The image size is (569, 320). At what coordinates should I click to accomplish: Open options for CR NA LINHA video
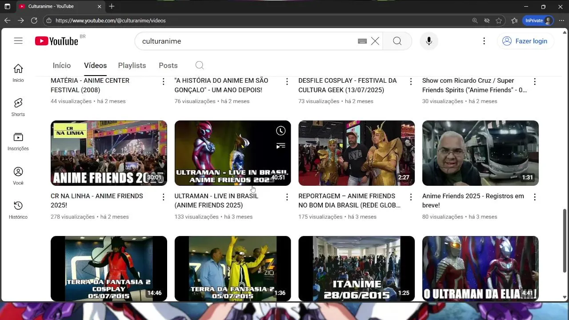coord(164,197)
